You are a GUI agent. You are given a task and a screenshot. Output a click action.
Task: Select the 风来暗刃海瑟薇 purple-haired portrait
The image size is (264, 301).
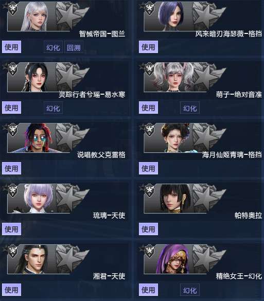[x=171, y=17]
